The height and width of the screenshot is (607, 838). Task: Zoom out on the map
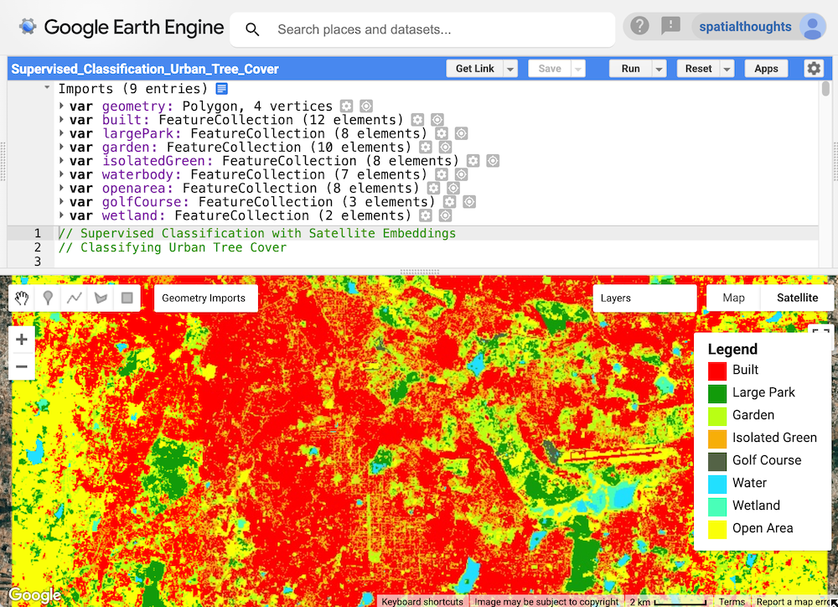click(x=22, y=366)
